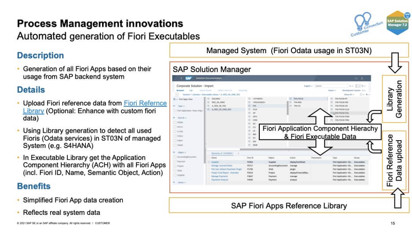This screenshot has width=412, height=232.
Task: Collapse the Type filter section
Action: coord(174,106)
